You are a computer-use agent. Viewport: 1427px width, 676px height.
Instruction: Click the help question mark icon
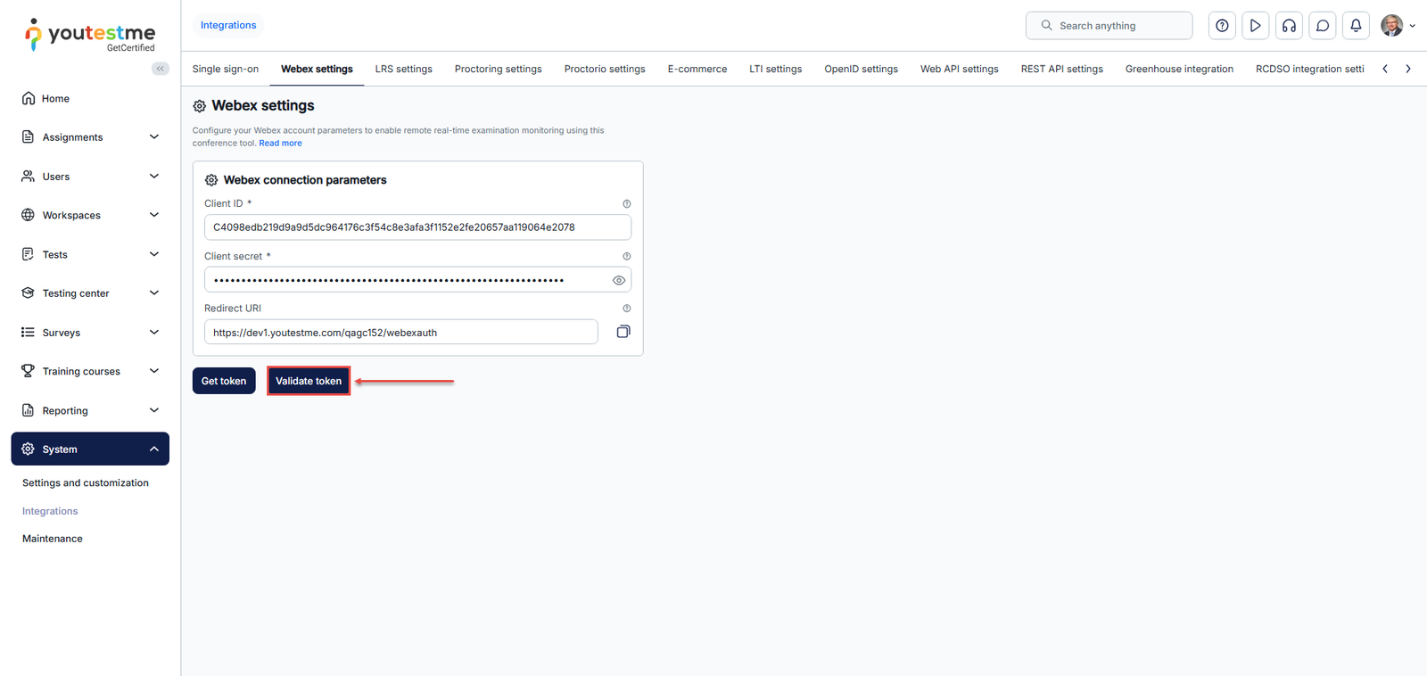click(1222, 26)
